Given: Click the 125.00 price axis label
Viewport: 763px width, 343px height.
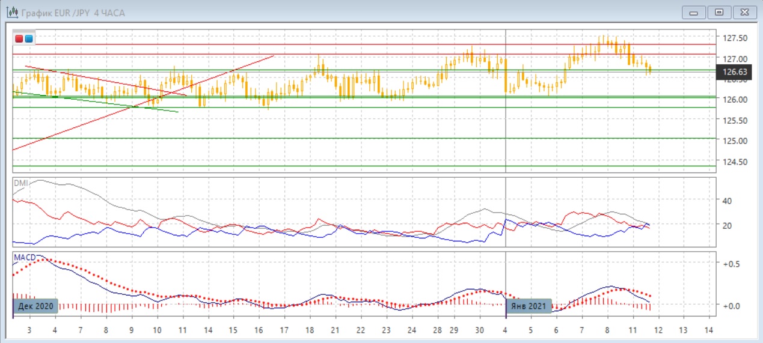Looking at the screenshot, I should point(735,141).
